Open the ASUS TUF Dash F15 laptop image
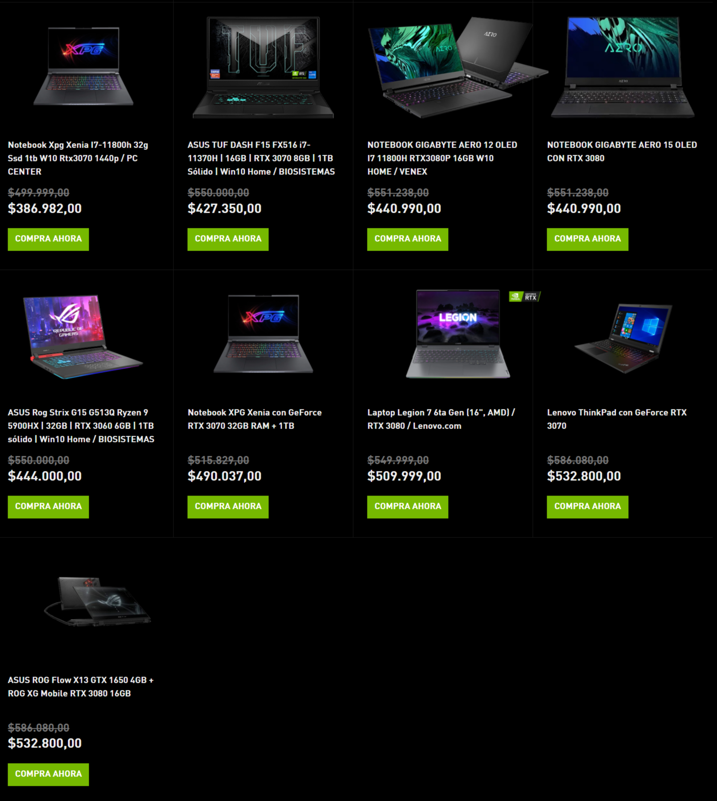The width and height of the screenshot is (717, 801). [x=263, y=67]
